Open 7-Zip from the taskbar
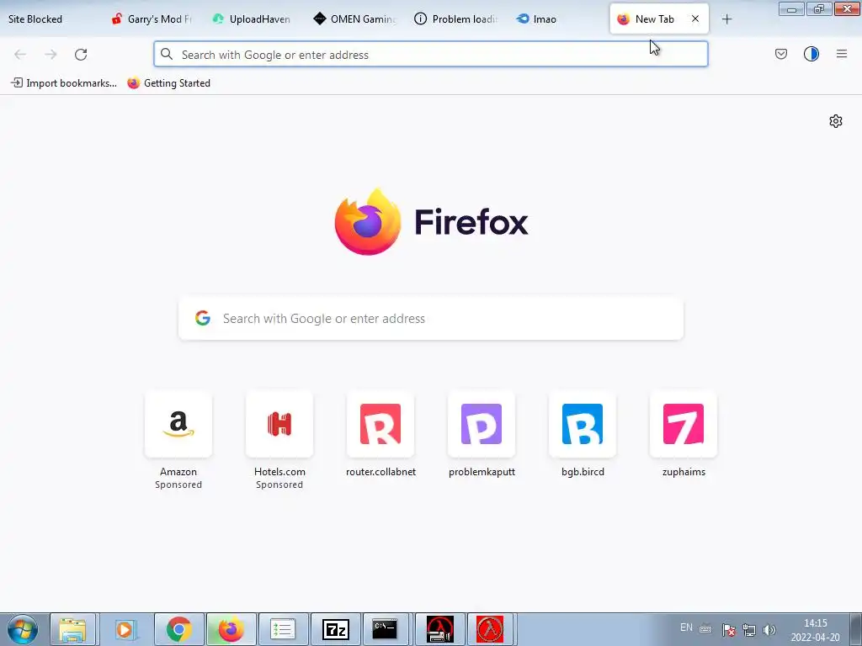Screen dimensions: 862x646 click(335, 629)
